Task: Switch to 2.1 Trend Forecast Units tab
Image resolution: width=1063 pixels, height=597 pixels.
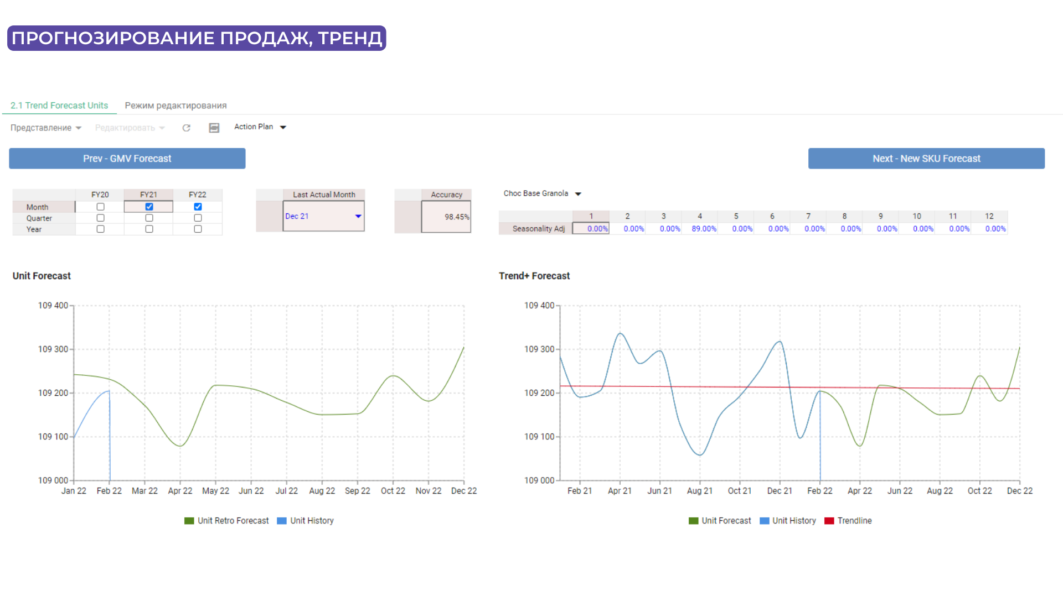Action: click(x=59, y=105)
